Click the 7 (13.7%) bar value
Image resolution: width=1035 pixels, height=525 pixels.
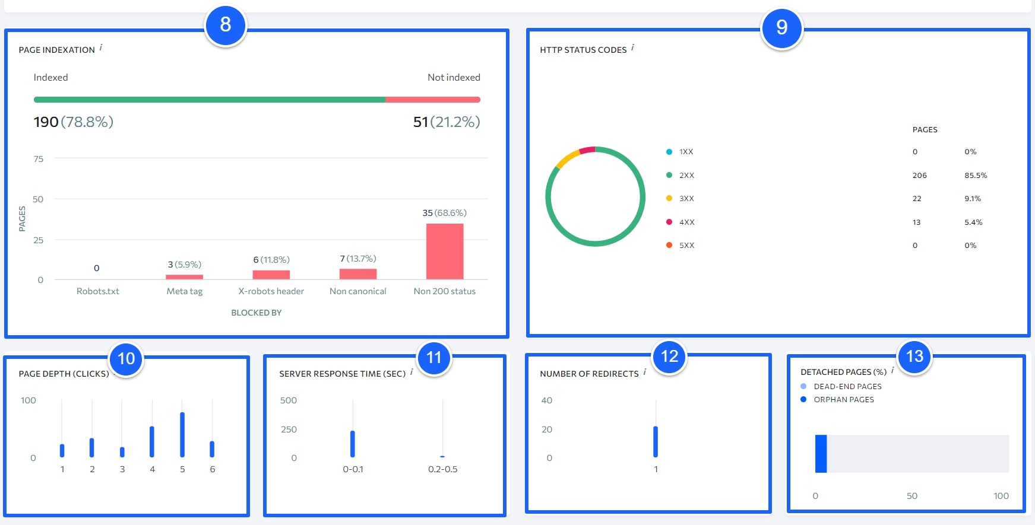pyautogui.click(x=358, y=259)
